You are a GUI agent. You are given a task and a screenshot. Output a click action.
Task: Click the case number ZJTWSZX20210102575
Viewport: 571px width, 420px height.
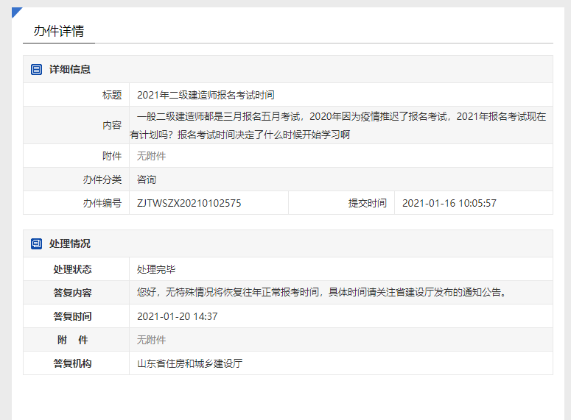pyautogui.click(x=189, y=203)
